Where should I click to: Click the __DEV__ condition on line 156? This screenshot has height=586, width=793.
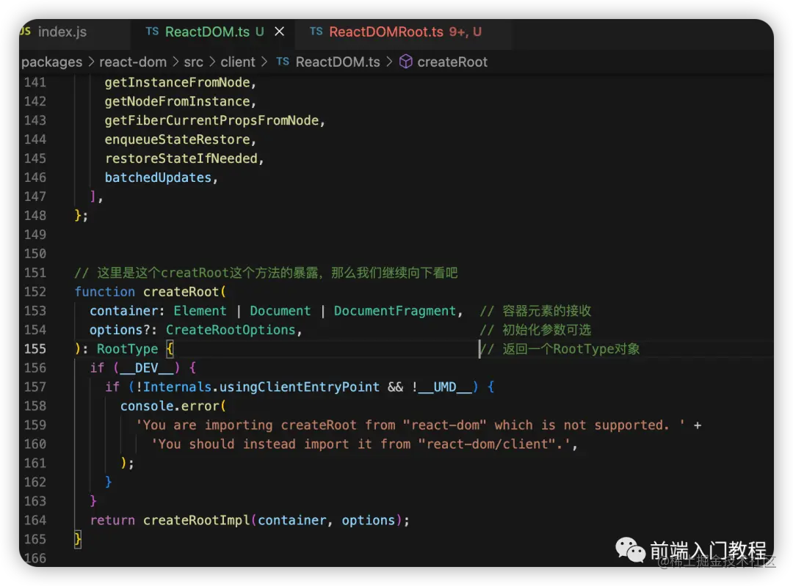(147, 368)
